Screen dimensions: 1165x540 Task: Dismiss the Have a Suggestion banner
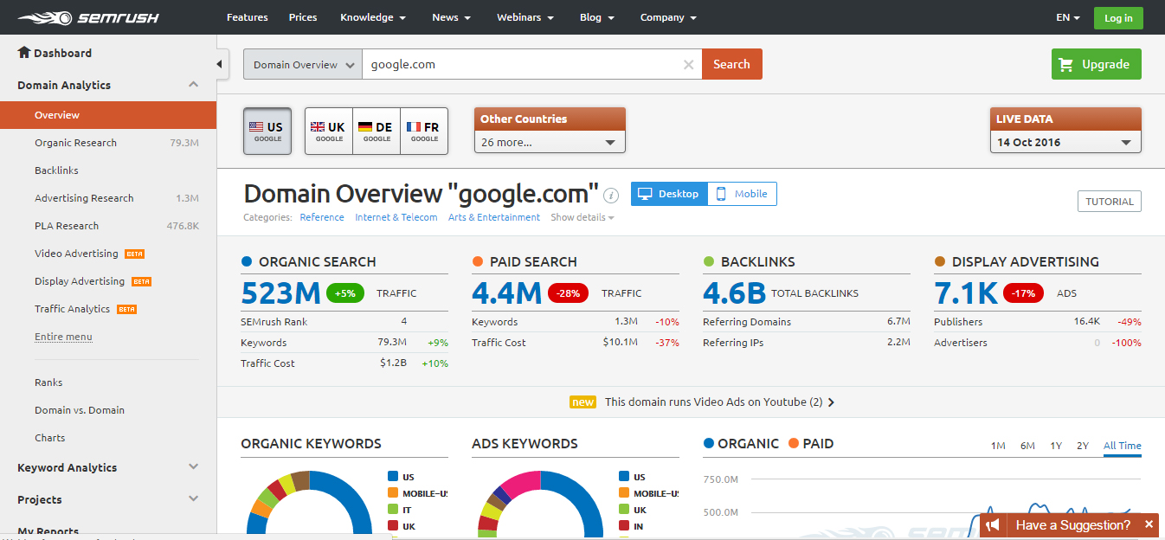pyautogui.click(x=1149, y=524)
